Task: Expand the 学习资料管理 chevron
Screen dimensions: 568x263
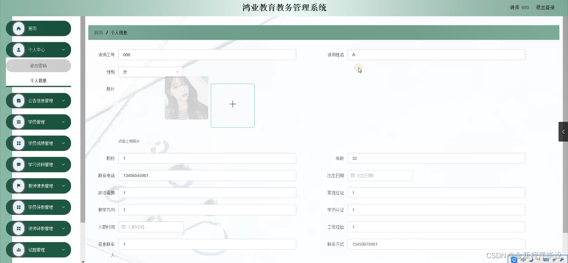Action: (x=64, y=164)
